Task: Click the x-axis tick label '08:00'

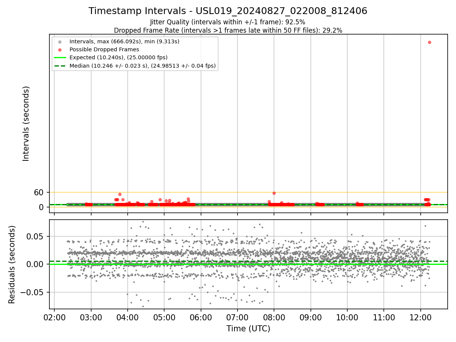Action: (x=274, y=317)
